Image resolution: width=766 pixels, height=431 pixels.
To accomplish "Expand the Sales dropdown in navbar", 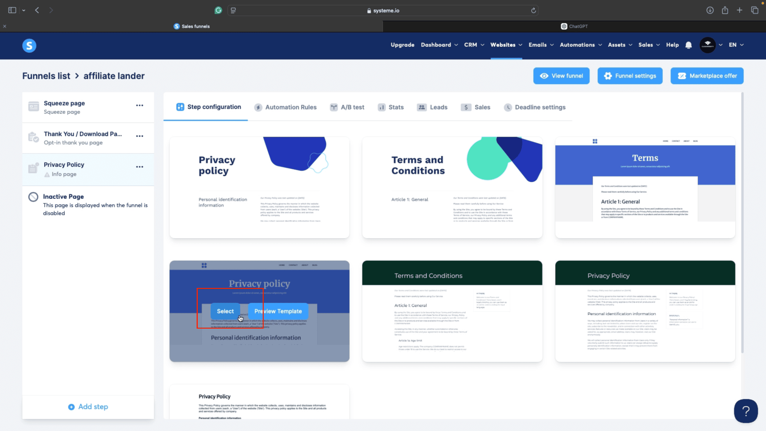I will tap(649, 45).
